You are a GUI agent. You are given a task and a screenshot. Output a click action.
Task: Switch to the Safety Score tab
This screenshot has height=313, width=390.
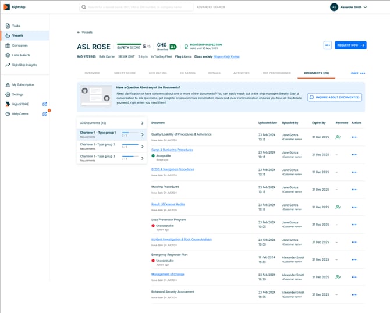tap(125, 73)
